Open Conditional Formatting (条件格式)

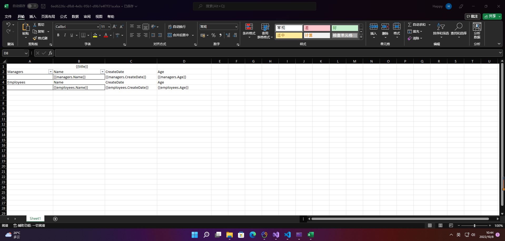[x=249, y=31]
